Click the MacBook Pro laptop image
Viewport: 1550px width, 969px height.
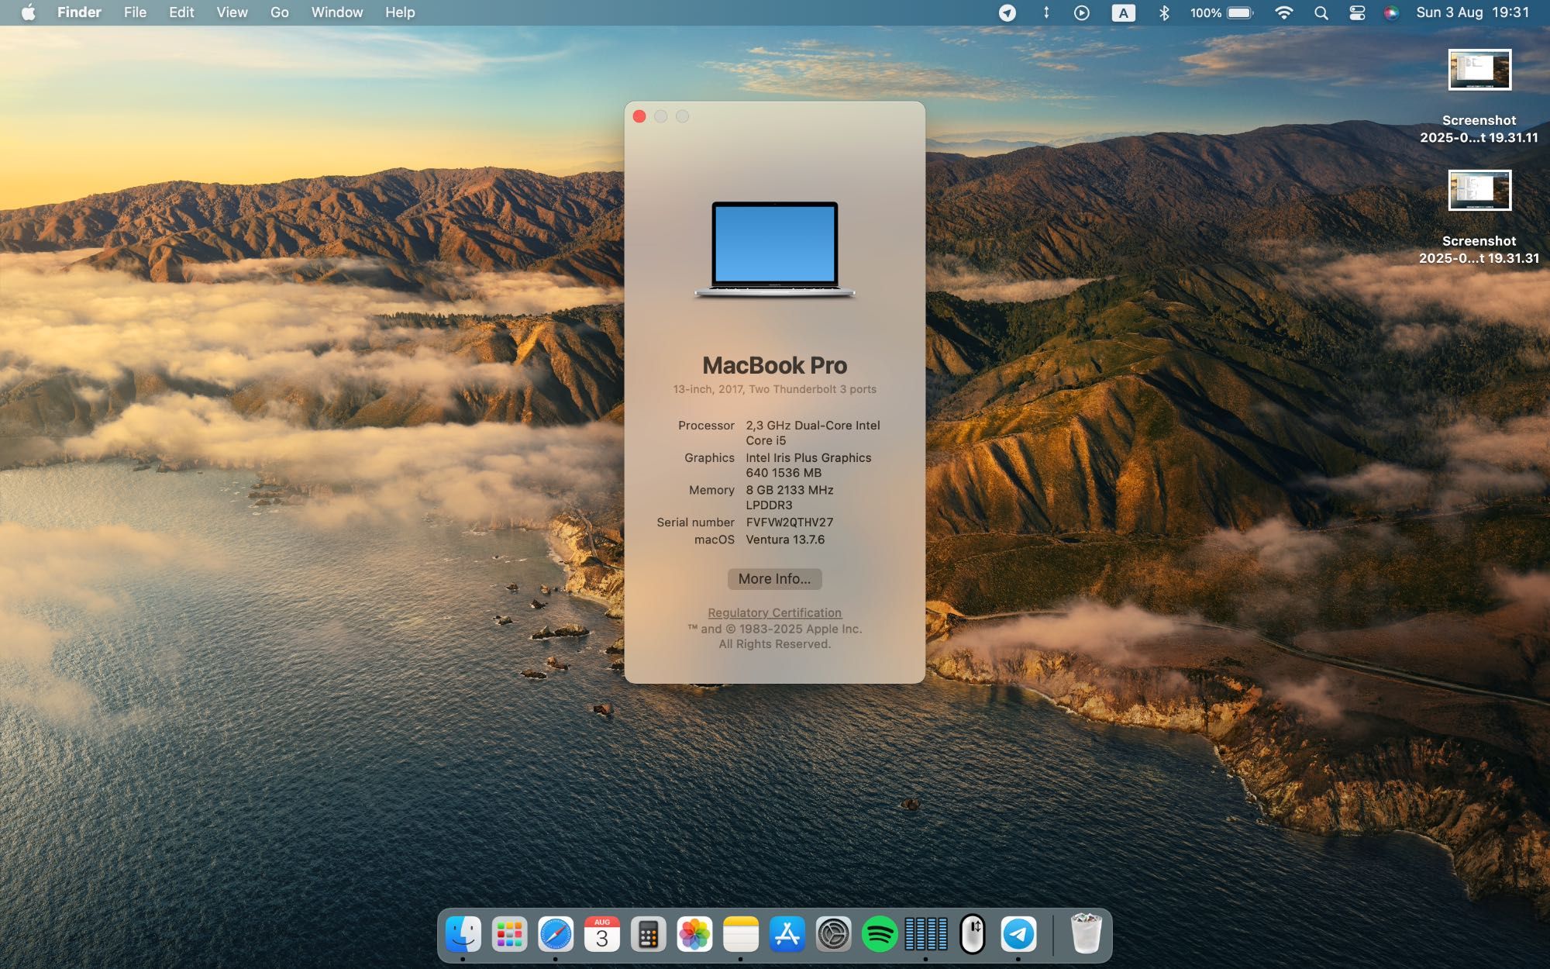pyautogui.click(x=774, y=250)
